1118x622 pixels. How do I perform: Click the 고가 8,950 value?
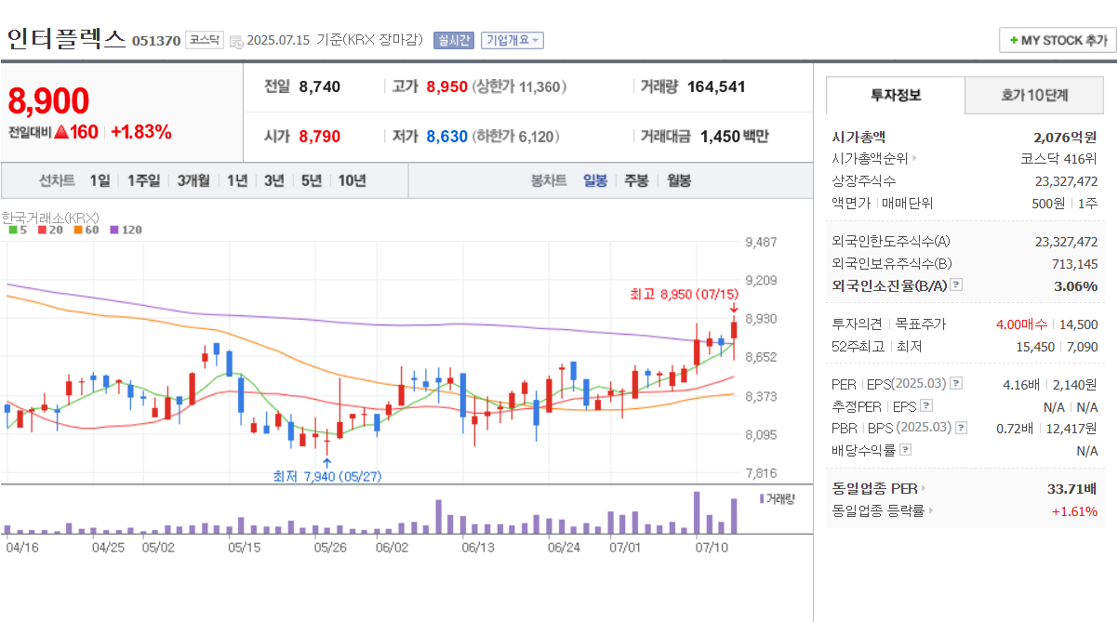pos(447,87)
